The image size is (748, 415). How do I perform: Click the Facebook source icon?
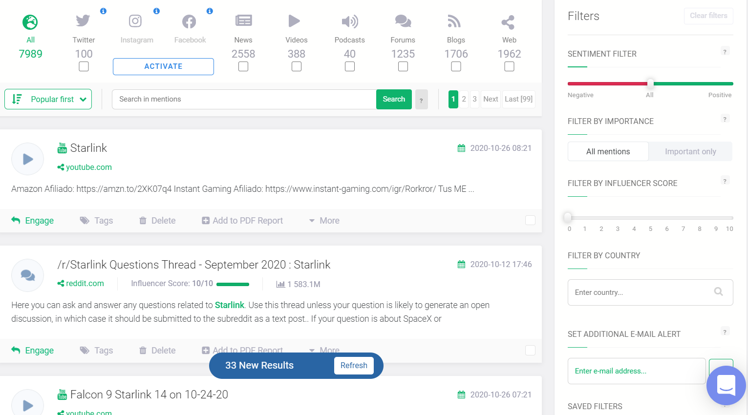[189, 21]
